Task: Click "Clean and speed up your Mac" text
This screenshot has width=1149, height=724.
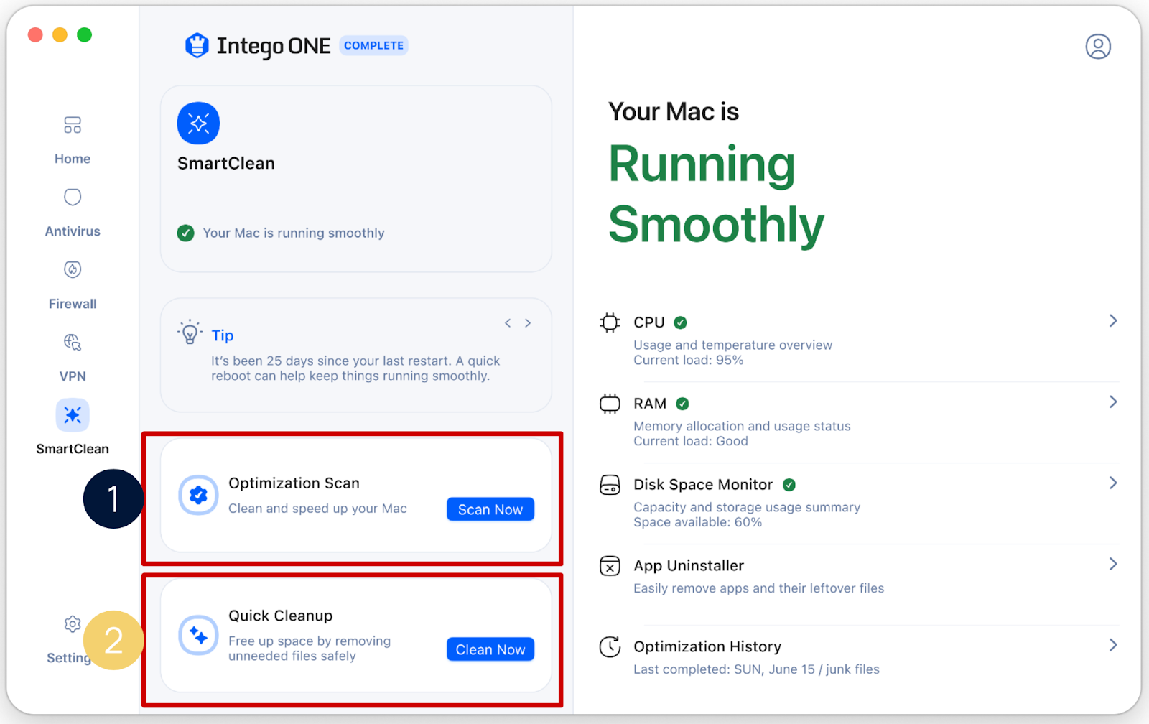Action: (x=317, y=509)
